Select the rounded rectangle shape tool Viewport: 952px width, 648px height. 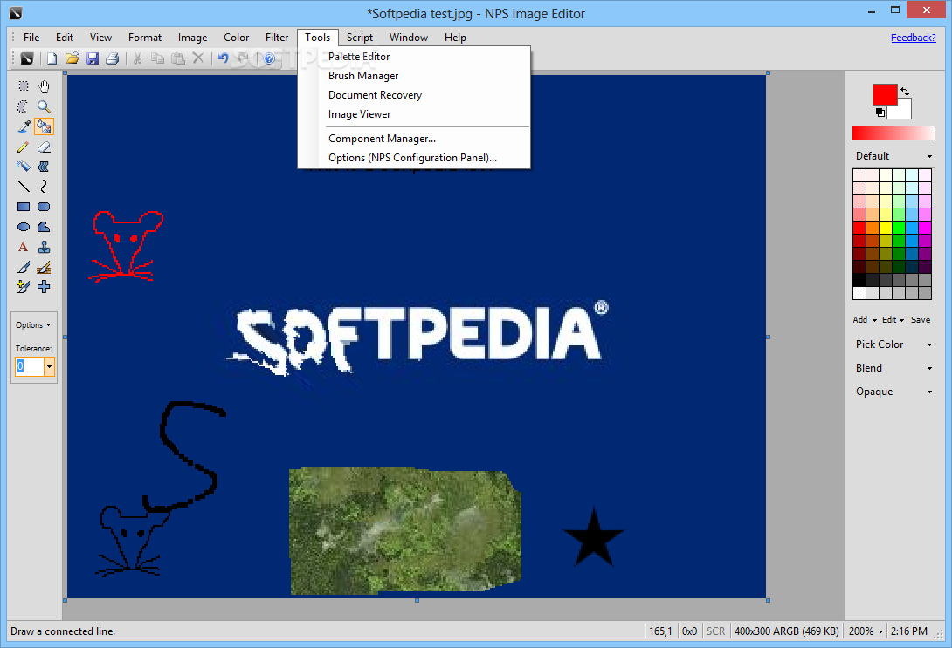click(44, 207)
